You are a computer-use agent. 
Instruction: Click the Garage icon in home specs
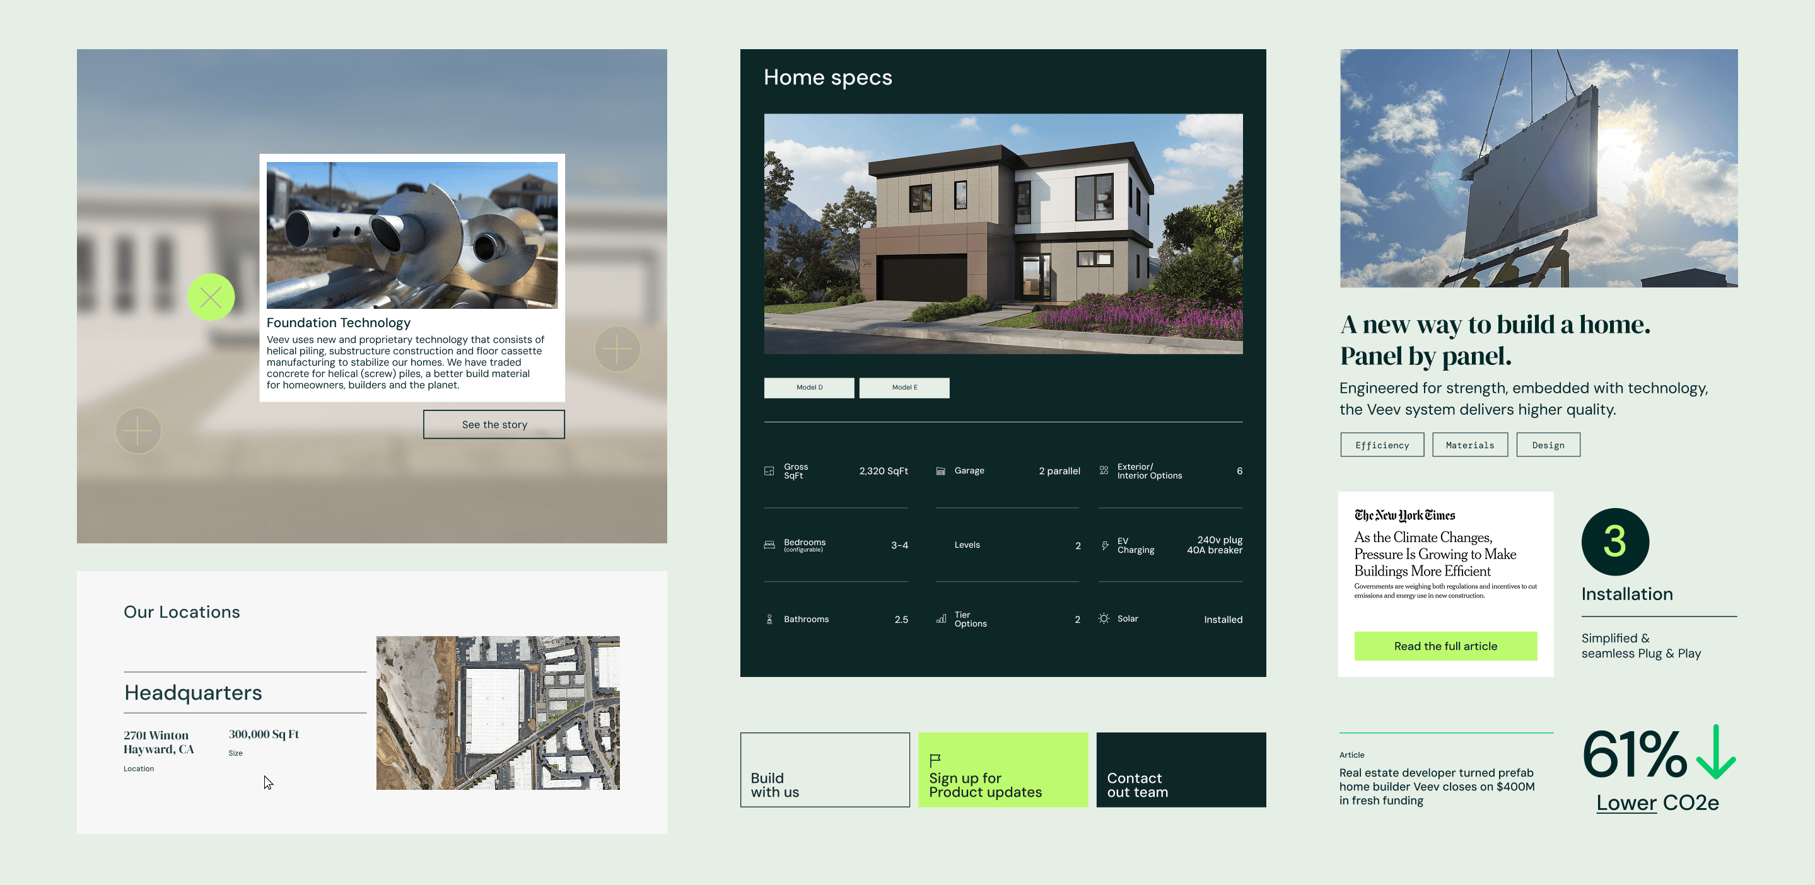(941, 471)
